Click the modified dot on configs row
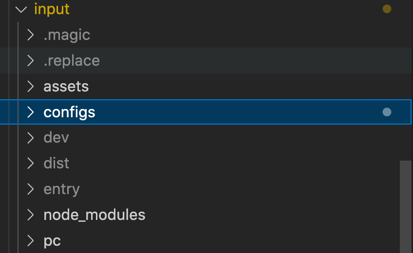The image size is (413, 253). tap(387, 112)
